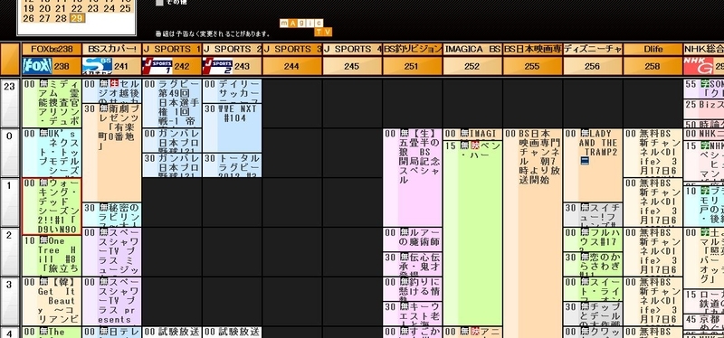Viewport: 724px width, 338px height.
Task: Click the 無 icon in ルアーの魔術師 cell
Action: [x=404, y=233]
